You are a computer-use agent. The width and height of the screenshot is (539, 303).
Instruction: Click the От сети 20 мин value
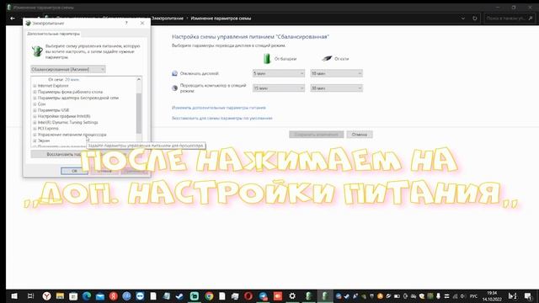[x=72, y=80]
